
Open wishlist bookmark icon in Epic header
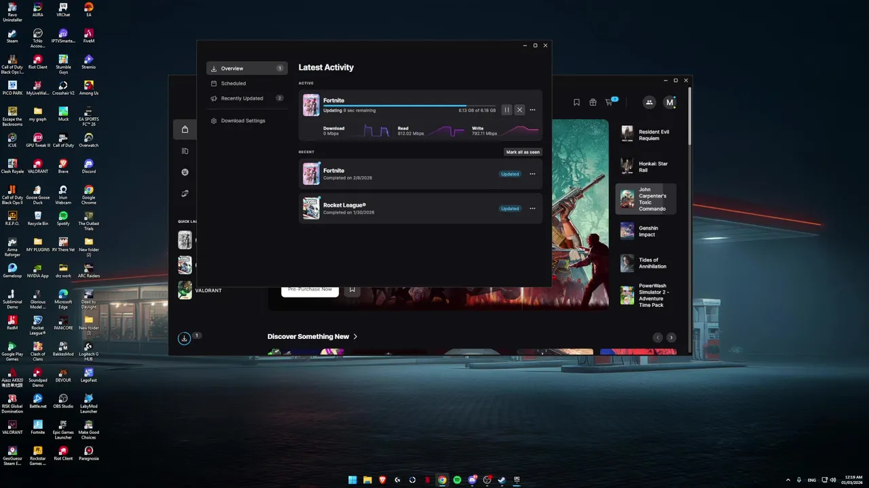point(576,102)
